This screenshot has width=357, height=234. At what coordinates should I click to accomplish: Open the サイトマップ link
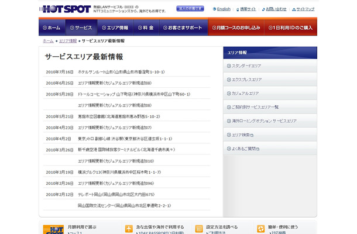coord(305,9)
